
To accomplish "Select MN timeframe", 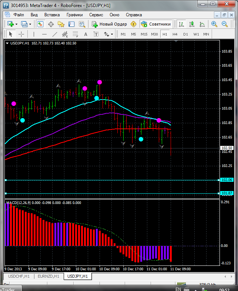I will (206, 34).
